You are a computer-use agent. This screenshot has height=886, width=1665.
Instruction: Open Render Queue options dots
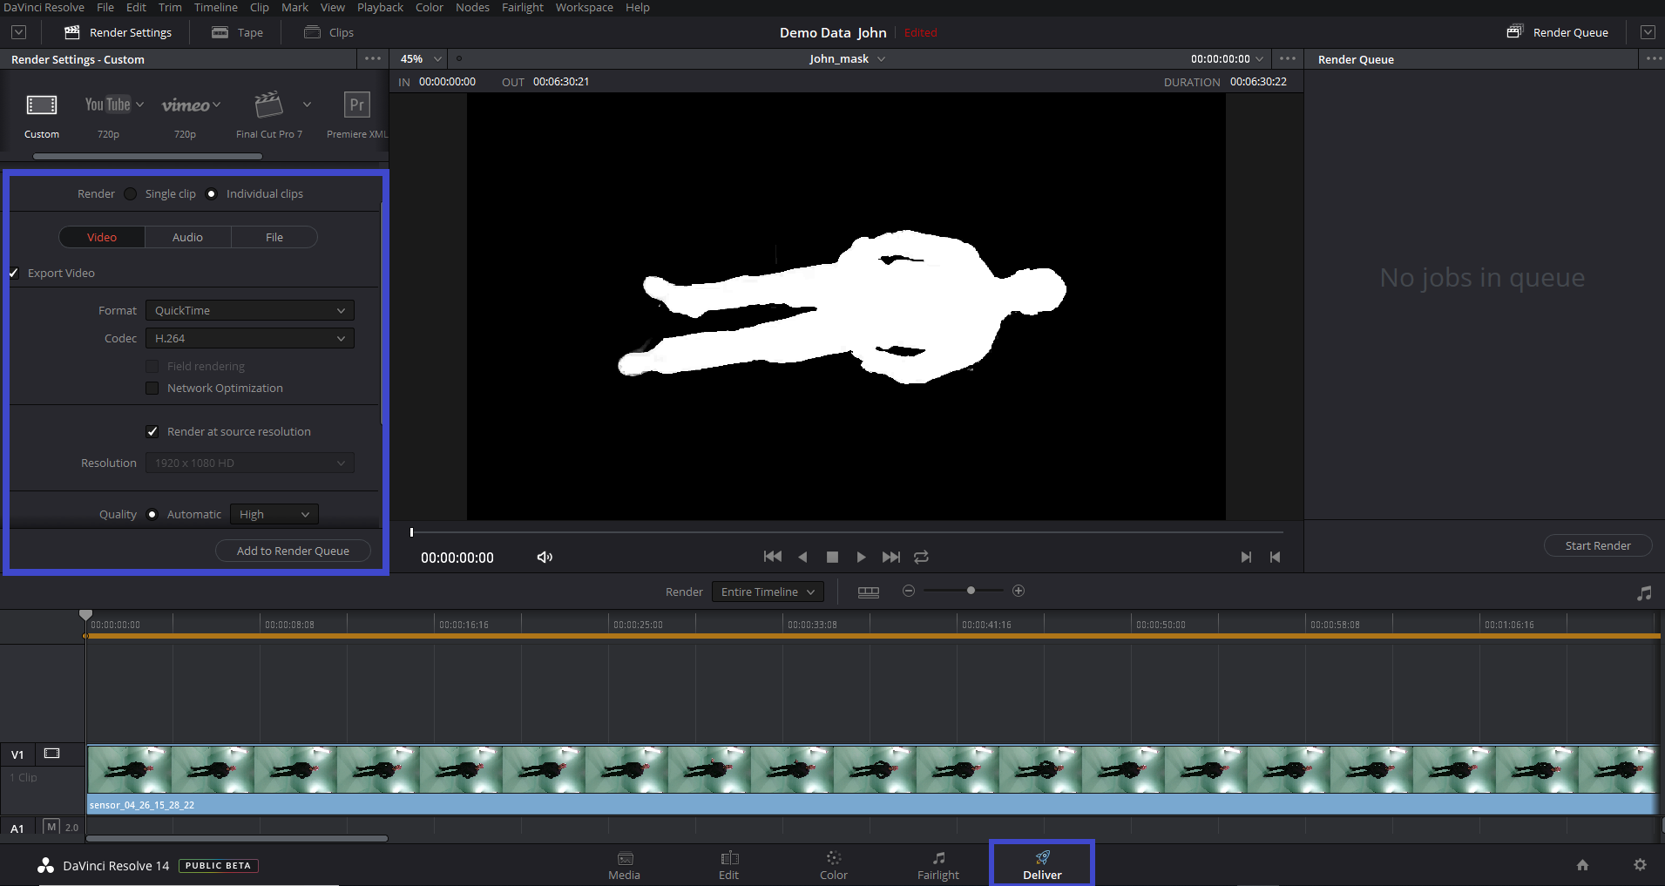coord(1654,58)
